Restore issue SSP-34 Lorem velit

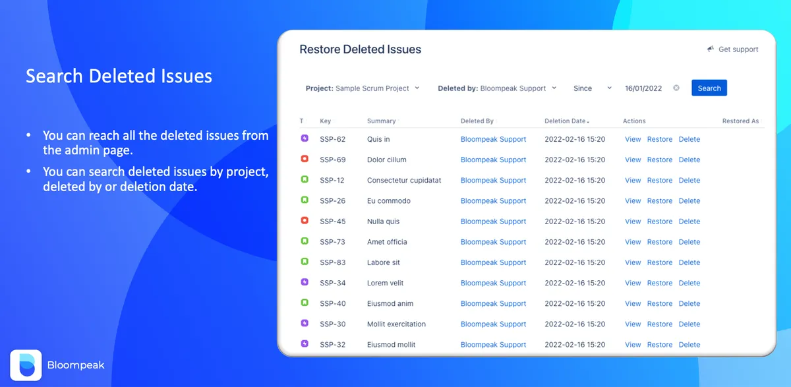coord(660,283)
